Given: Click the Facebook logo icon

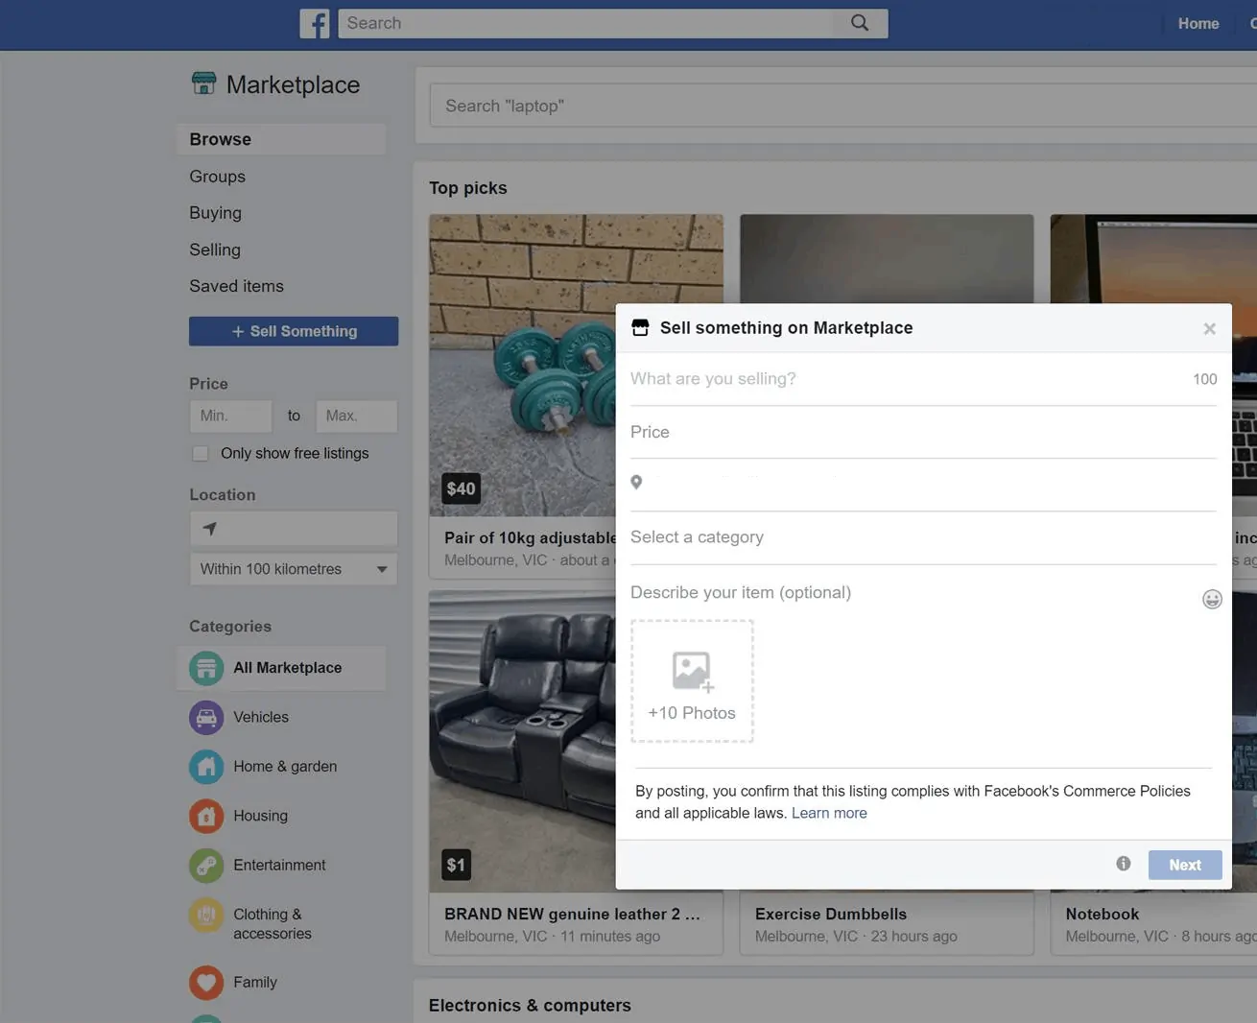Looking at the screenshot, I should (314, 23).
